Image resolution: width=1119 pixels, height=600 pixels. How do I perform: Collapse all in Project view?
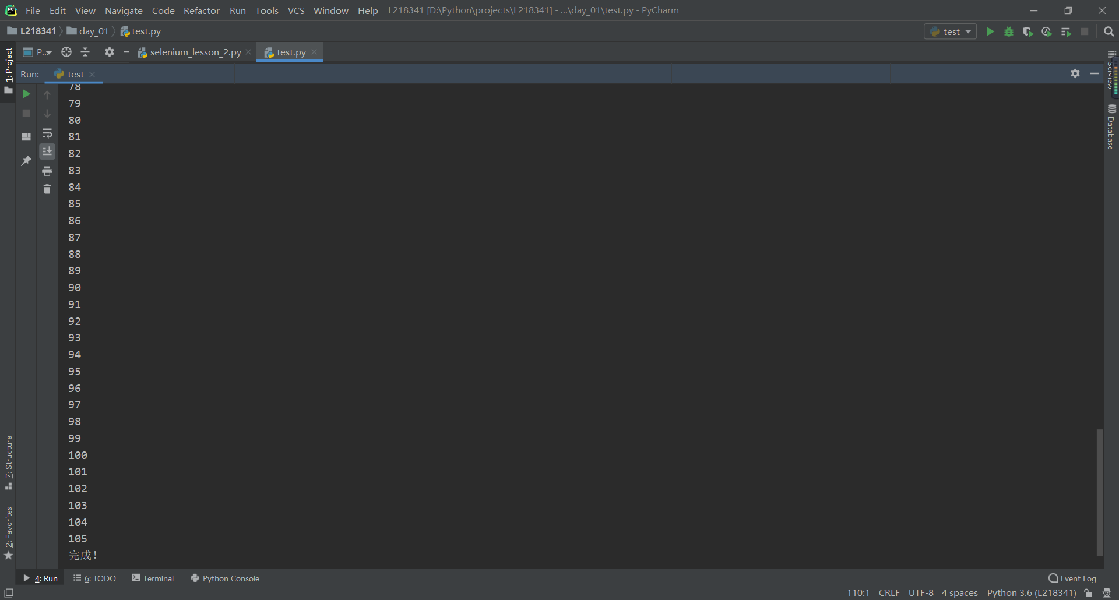tap(85, 52)
